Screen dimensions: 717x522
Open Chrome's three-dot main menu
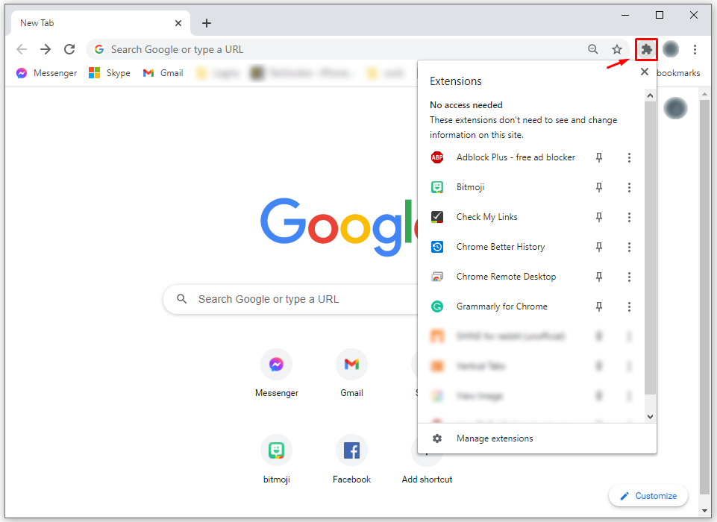(x=695, y=49)
